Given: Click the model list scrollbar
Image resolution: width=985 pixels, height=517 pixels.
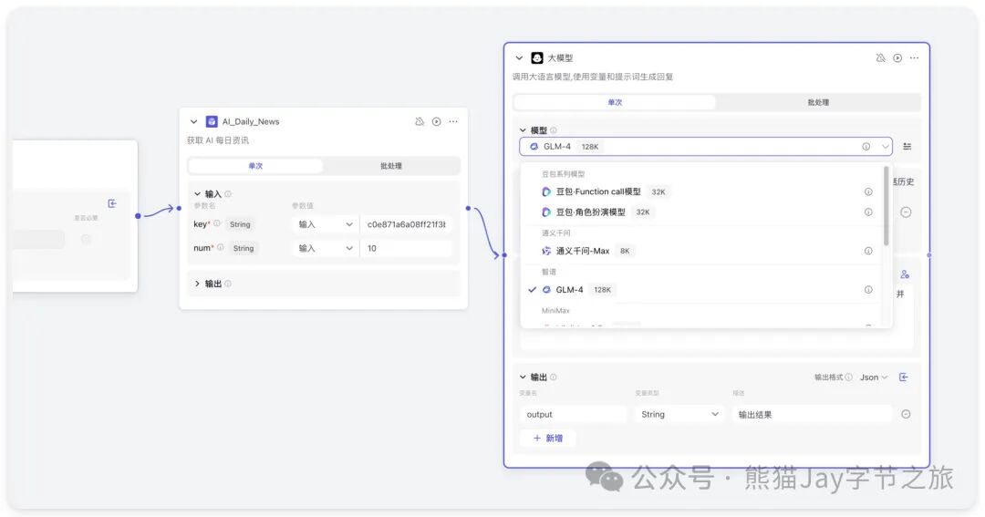Looking at the screenshot, I should point(886,205).
